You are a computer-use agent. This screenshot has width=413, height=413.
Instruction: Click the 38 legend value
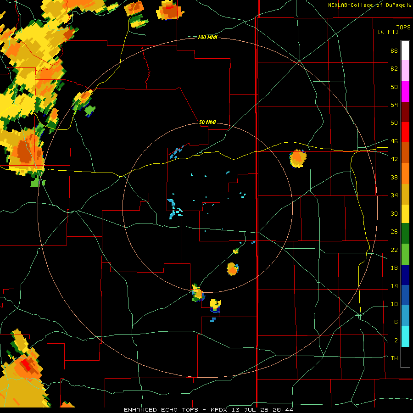click(394, 177)
